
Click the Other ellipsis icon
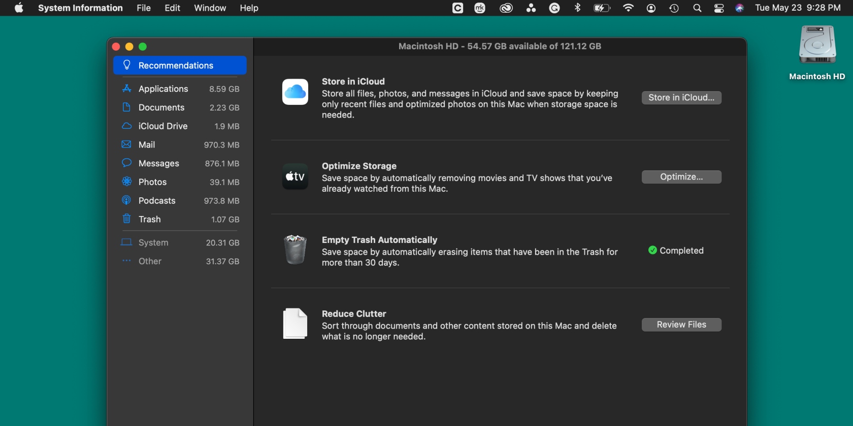pyautogui.click(x=126, y=261)
